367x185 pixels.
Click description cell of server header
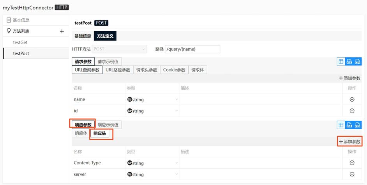pyautogui.click(x=261, y=174)
